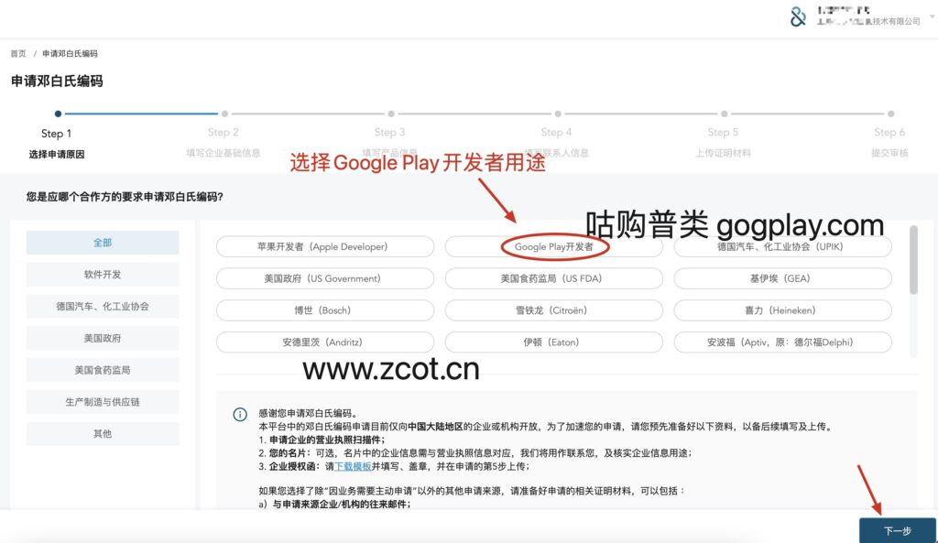Image resolution: width=938 pixels, height=543 pixels.
Task: Pick the 喜力 (Heineken) option
Action: (x=783, y=310)
